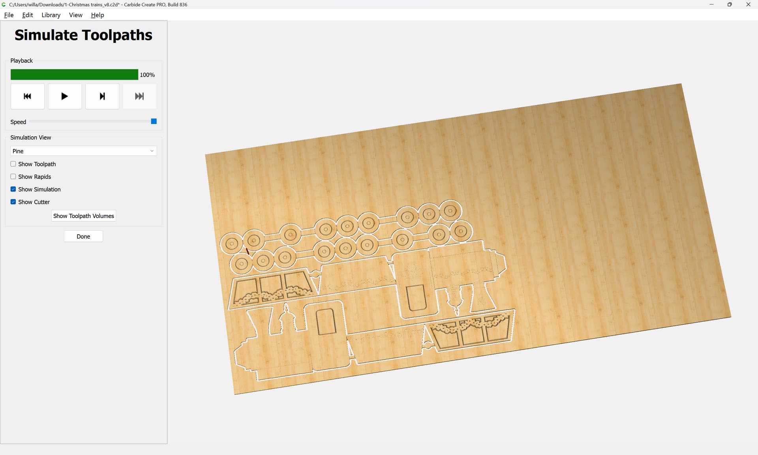Close the Carbide Create window

748,4
